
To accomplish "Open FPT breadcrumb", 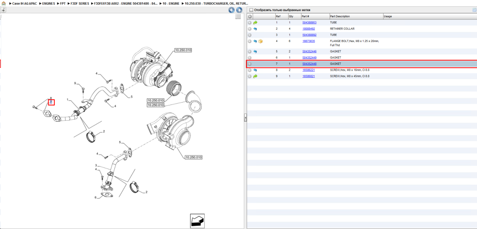I will (62, 3).
